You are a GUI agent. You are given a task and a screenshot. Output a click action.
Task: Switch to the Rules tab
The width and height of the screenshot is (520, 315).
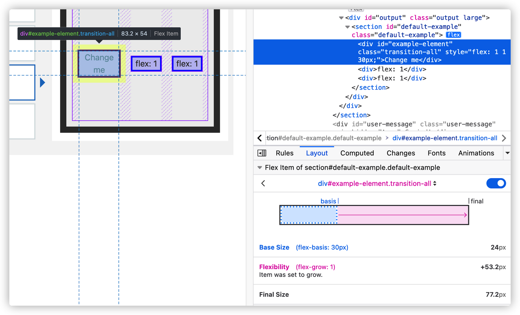click(284, 153)
